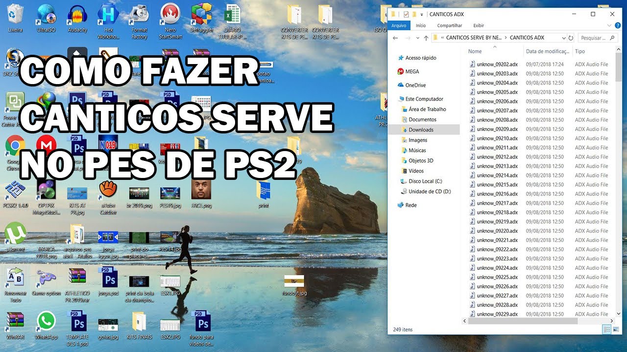Open the Arquivo tab in Explorer
This screenshot has width=627, height=352.
tap(399, 25)
